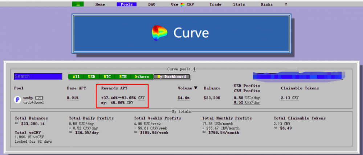Select the BTC pools filter

(107, 77)
